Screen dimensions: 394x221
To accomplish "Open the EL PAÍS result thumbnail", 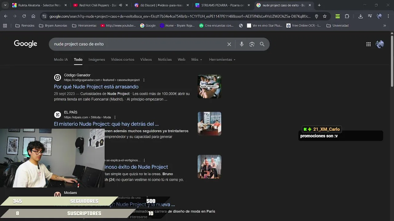I will pos(209,124).
